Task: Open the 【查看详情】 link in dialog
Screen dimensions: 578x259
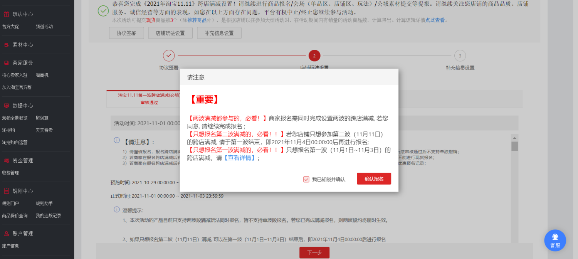Action: coord(239,158)
